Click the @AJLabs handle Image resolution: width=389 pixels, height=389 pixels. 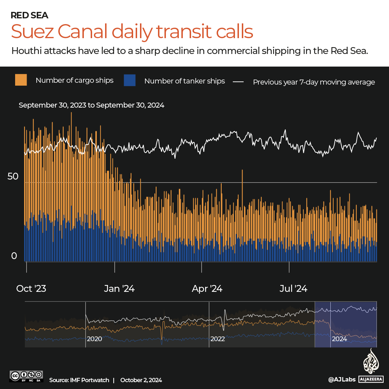click(x=340, y=379)
